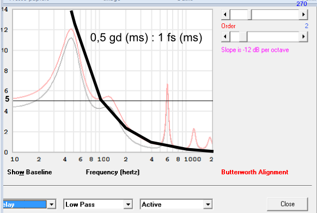The height and width of the screenshot is (213, 317).
Task: Click the Order slider track right of thumb
Action: [273, 37]
